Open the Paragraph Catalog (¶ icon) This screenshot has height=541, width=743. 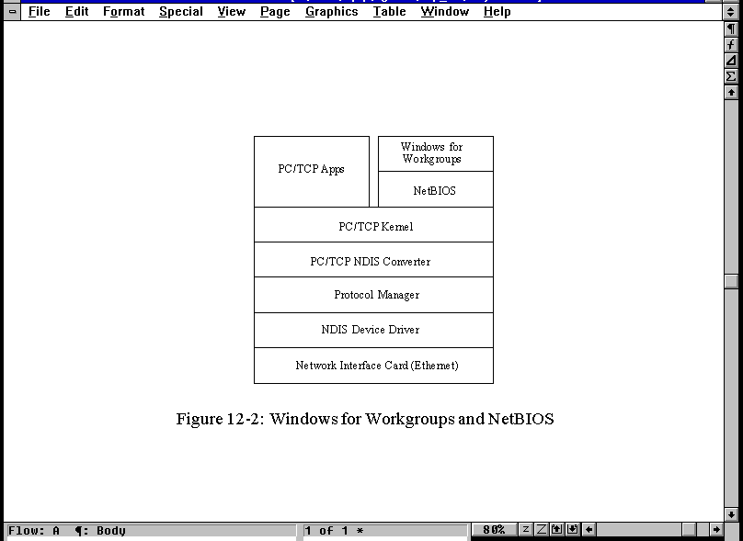(731, 28)
